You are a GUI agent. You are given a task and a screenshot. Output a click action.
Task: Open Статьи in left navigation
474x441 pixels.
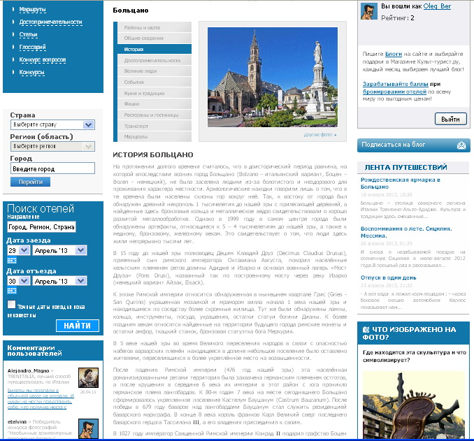[29, 34]
